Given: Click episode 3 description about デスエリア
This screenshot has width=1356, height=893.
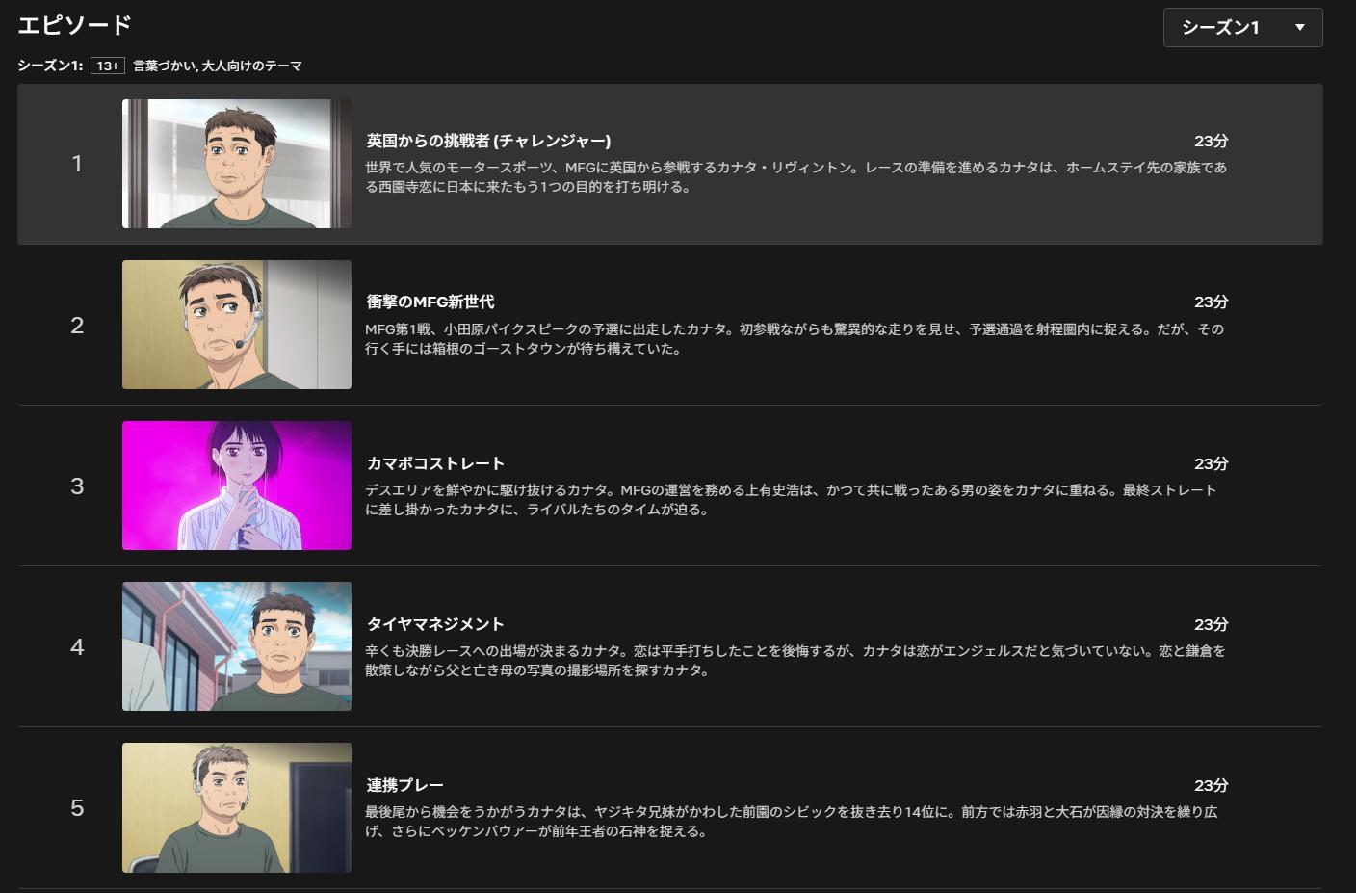Looking at the screenshot, I should (x=791, y=500).
